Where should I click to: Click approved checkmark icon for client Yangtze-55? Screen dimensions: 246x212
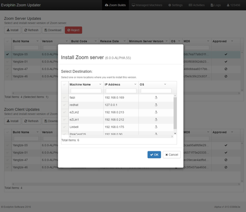tap(226, 145)
